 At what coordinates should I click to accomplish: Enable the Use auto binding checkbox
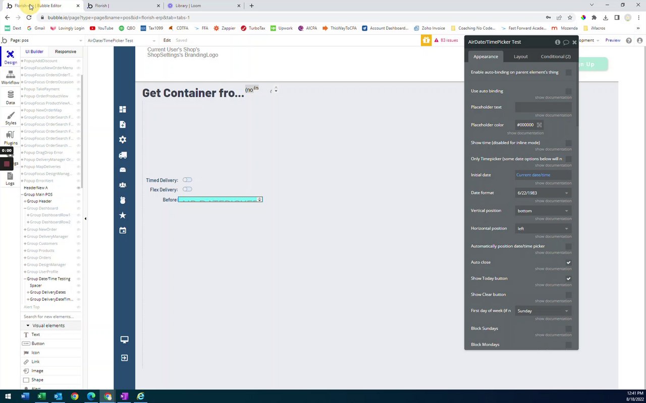coord(569,91)
